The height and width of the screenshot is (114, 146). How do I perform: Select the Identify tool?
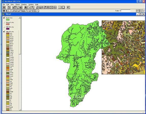coord(4,11)
